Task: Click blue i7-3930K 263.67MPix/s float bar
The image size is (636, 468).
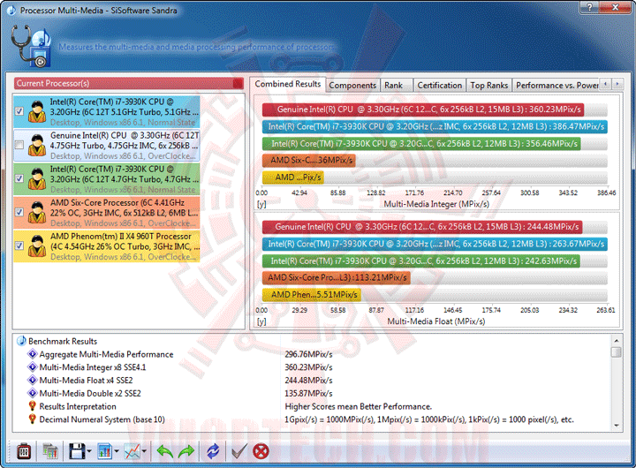Action: pos(435,244)
